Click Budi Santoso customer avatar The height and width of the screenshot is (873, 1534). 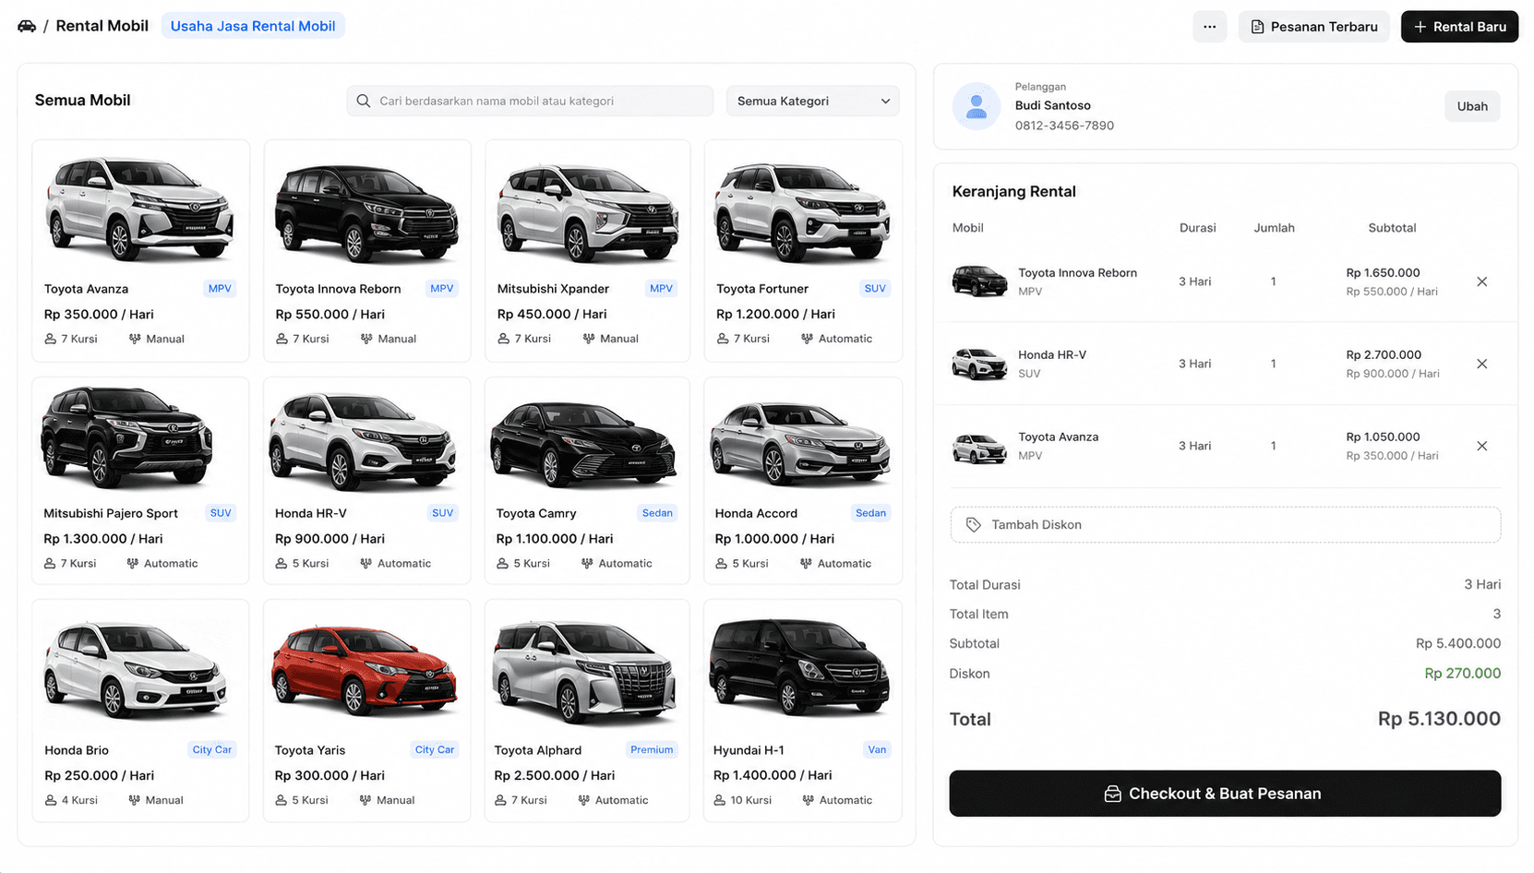tap(977, 106)
